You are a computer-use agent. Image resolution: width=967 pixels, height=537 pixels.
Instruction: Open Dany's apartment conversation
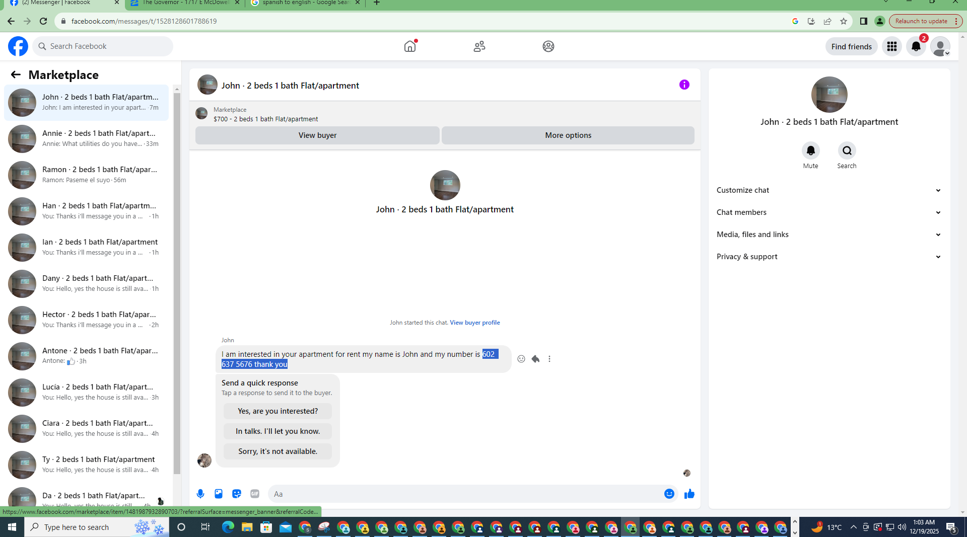(86, 284)
